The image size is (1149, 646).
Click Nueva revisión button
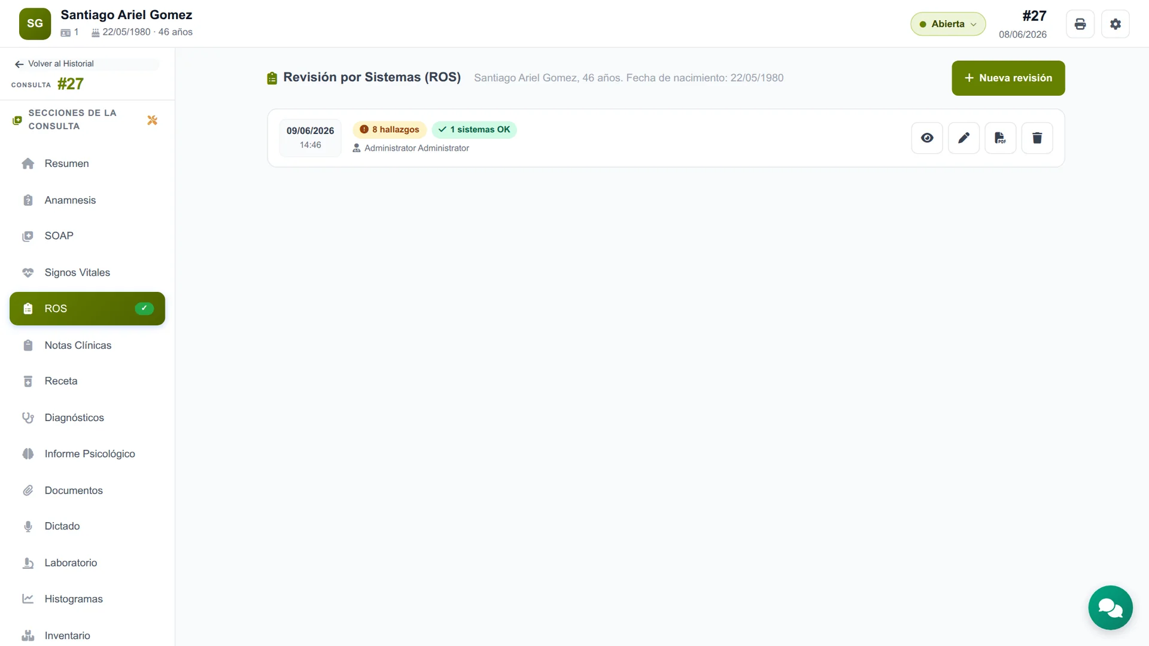[x=1008, y=78]
